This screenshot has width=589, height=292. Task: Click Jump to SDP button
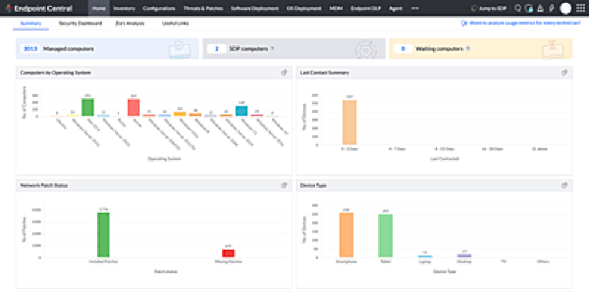(x=489, y=8)
